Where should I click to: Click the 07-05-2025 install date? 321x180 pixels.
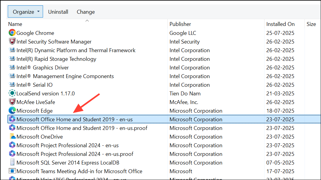280,163
